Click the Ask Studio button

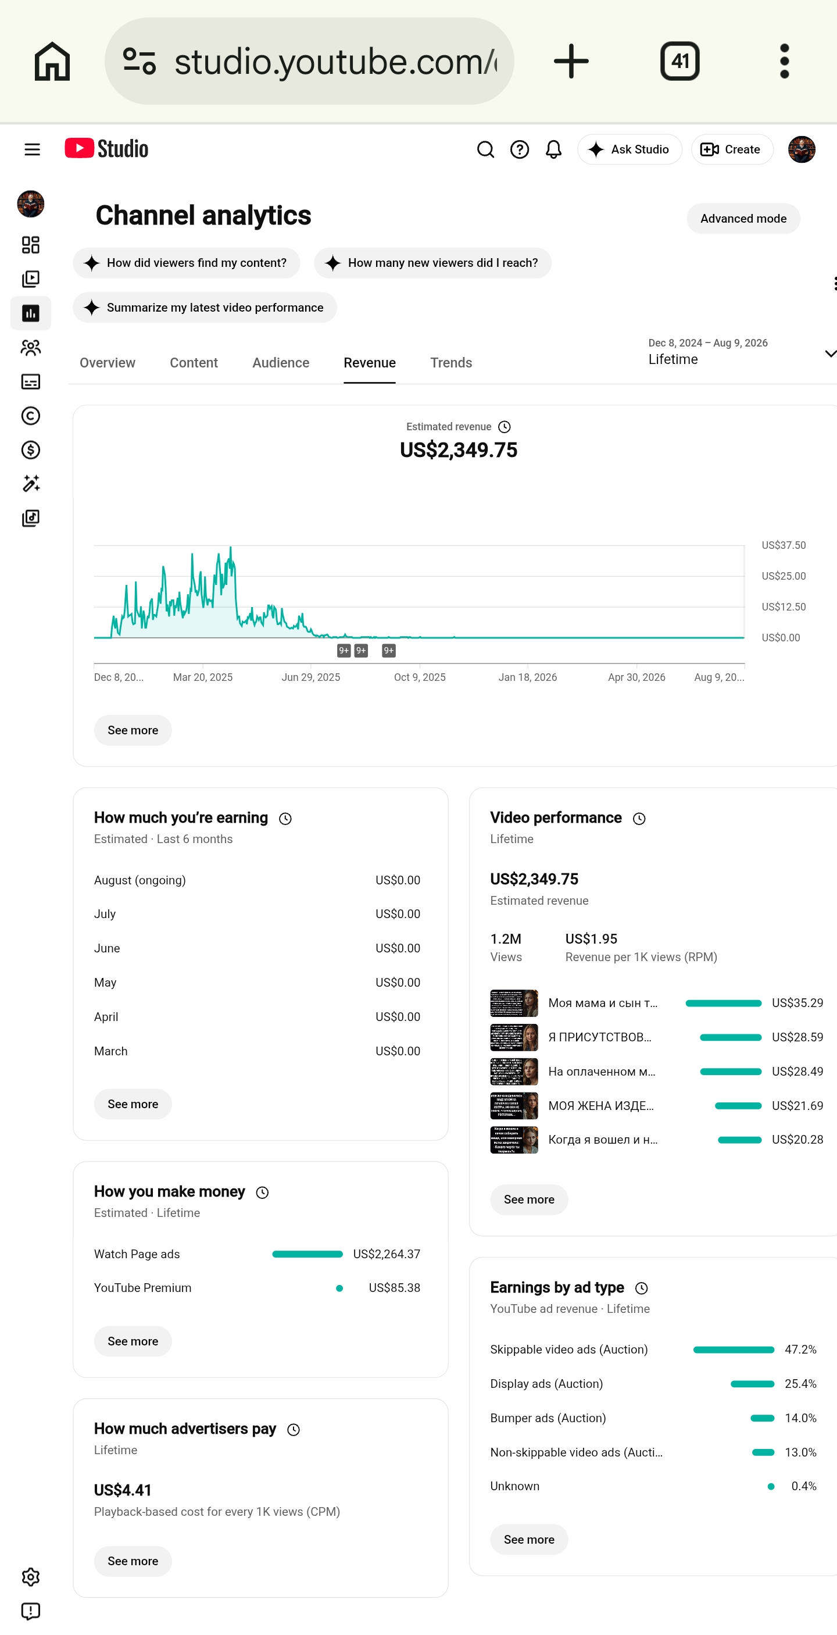tap(629, 149)
